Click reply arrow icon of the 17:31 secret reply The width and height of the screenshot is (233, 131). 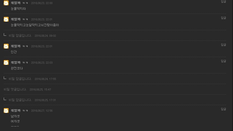point(5,99)
